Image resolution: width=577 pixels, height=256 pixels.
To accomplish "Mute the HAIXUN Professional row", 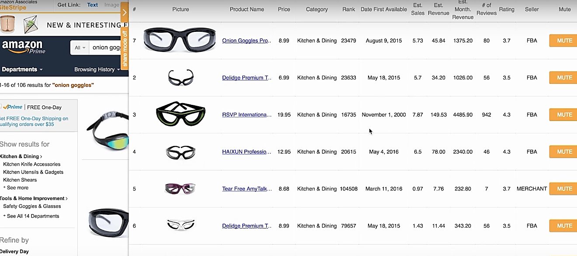I will [x=564, y=152].
